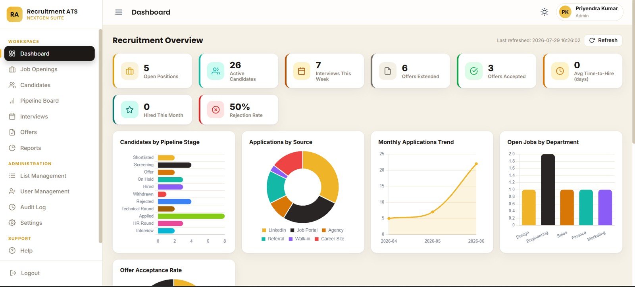
Task: Click the Interviews calendar icon in sidebar
Action: pos(12,117)
